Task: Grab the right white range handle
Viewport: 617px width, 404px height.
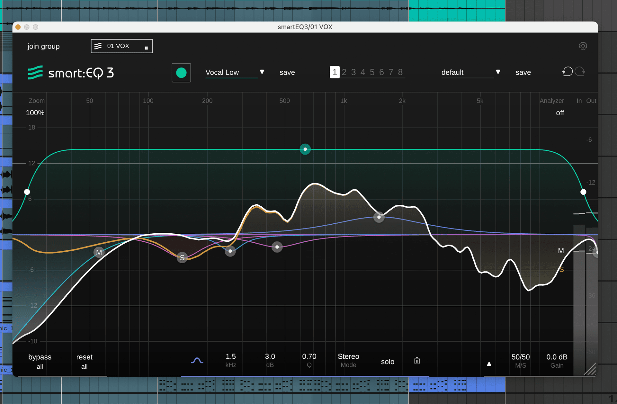Action: click(x=583, y=192)
